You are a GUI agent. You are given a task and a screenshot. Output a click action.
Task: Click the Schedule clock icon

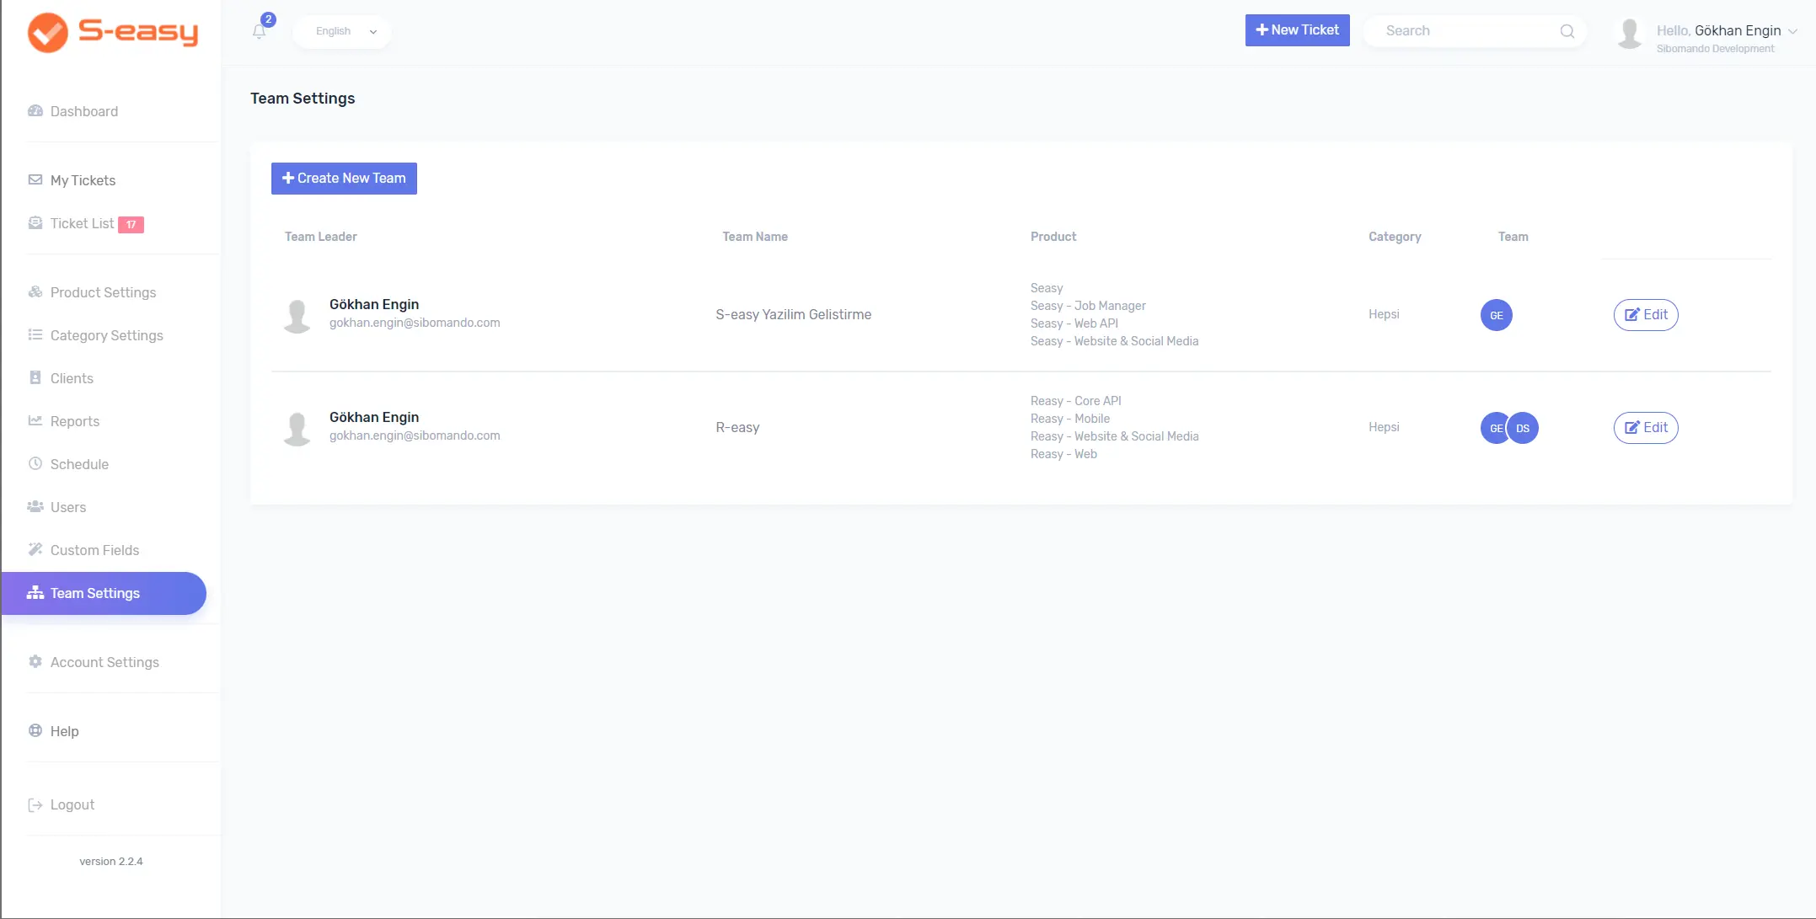(35, 463)
